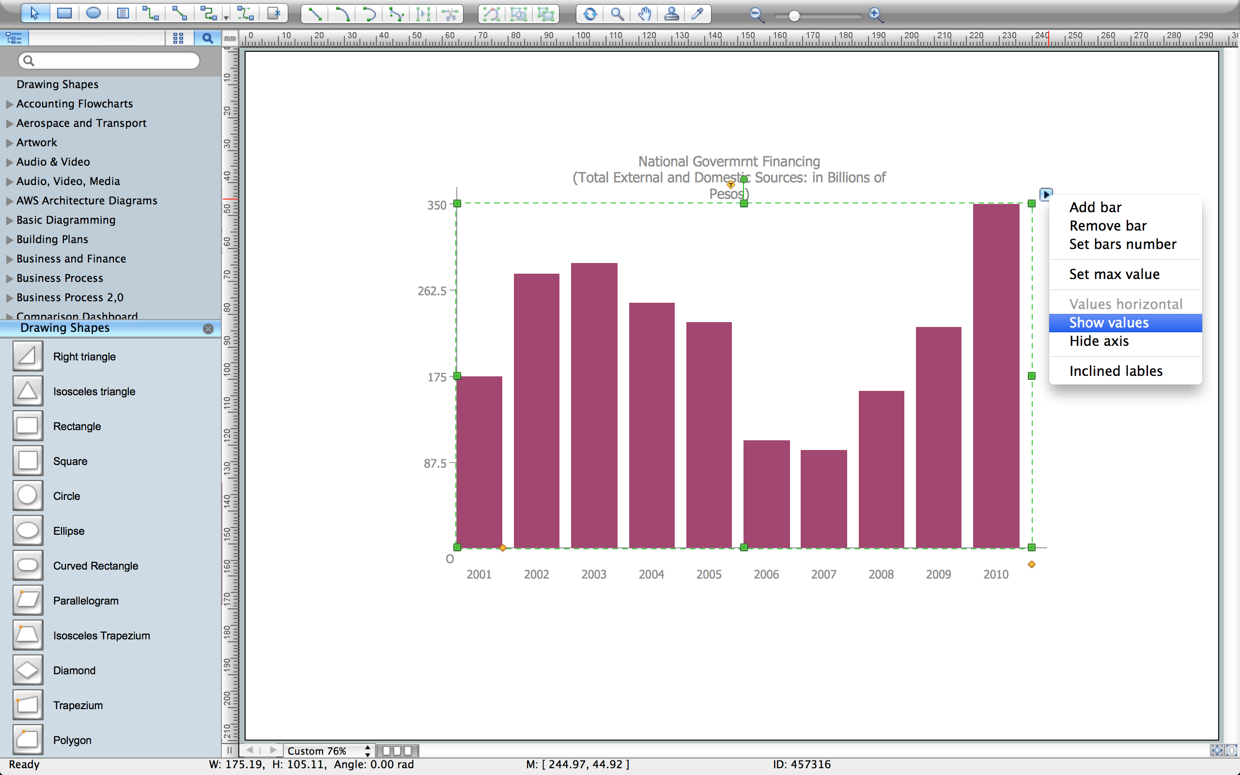The width and height of the screenshot is (1240, 775).
Task: Select the text box tool
Action: click(123, 14)
